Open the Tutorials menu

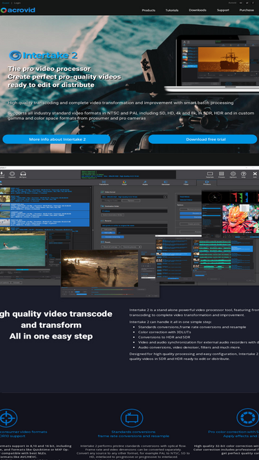click(x=172, y=10)
